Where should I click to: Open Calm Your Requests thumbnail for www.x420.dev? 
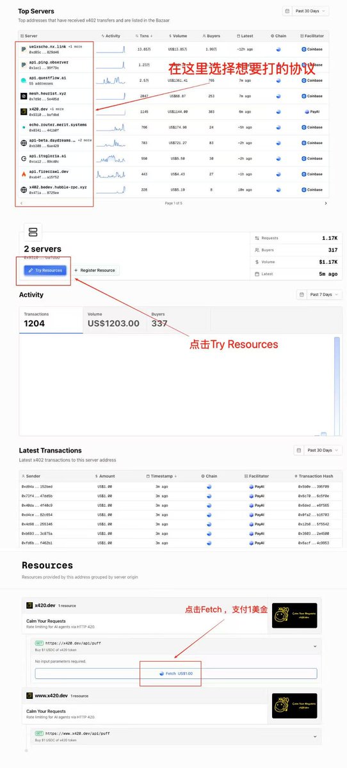(295, 706)
